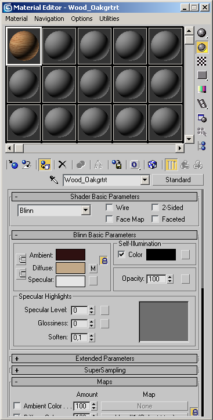Image resolution: width=213 pixels, height=420 pixels.
Task: Click the Glossiness value field
Action: [x=80, y=324]
